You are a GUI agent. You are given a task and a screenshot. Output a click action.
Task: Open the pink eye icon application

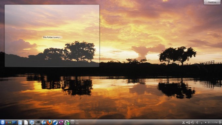point(61,122)
